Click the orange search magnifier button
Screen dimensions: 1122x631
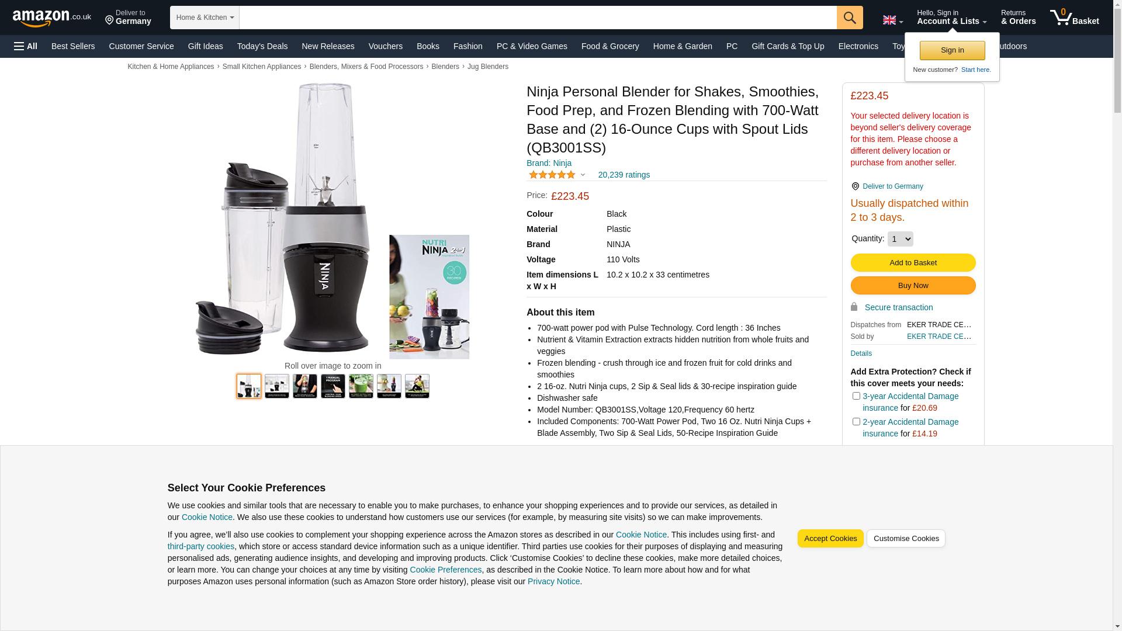[x=850, y=18]
